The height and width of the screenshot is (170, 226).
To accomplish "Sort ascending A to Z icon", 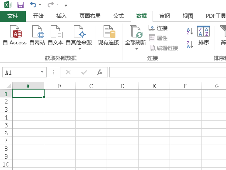I will (x=190, y=31).
